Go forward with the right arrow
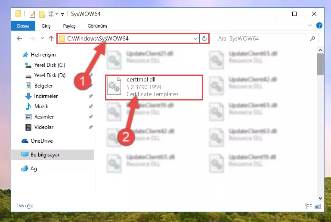This screenshot has width=331, height=222. coord(32,38)
